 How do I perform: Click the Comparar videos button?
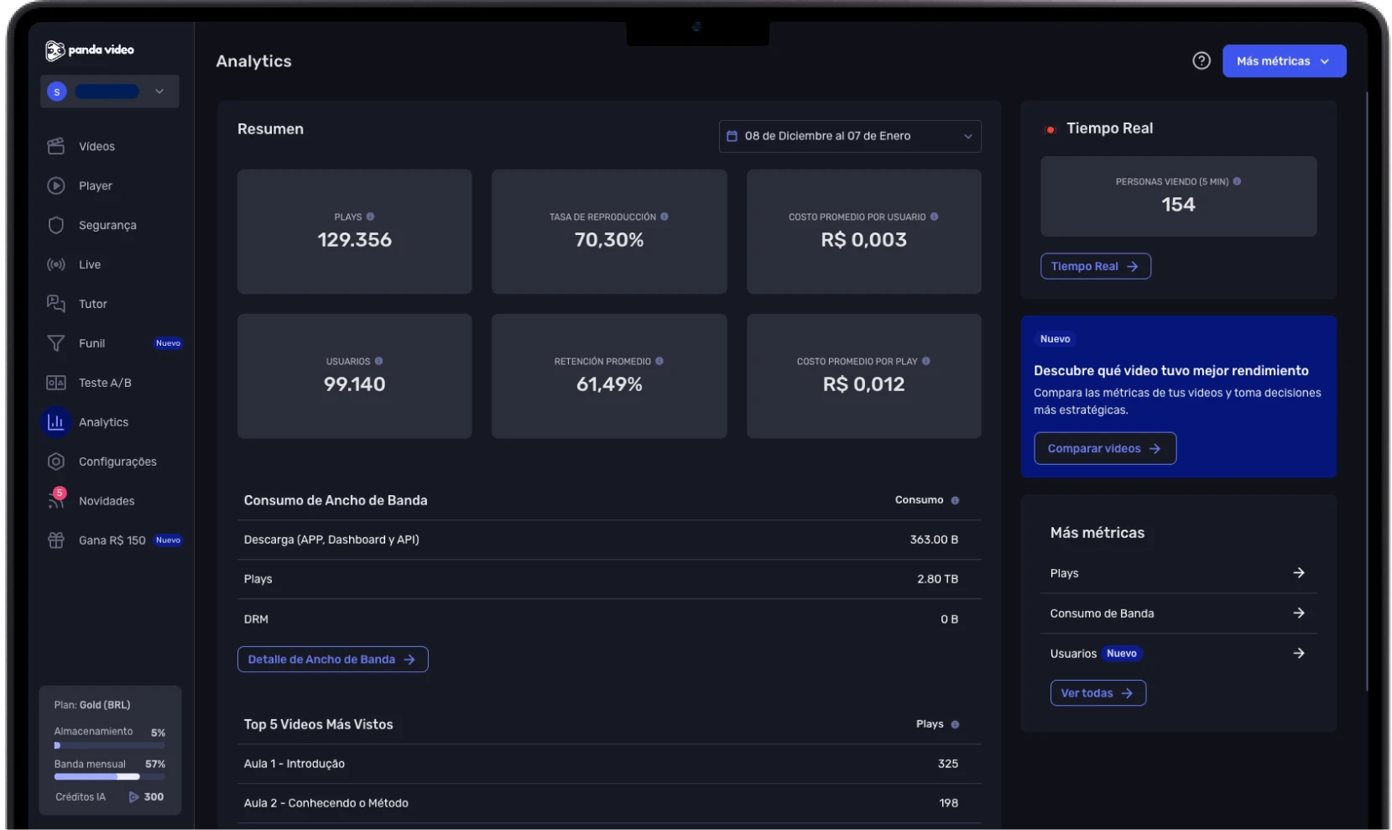(x=1104, y=448)
